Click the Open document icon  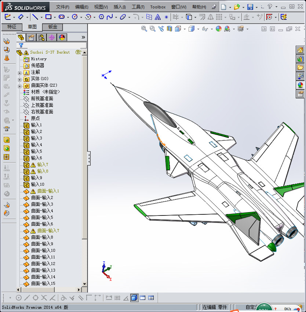237,7
